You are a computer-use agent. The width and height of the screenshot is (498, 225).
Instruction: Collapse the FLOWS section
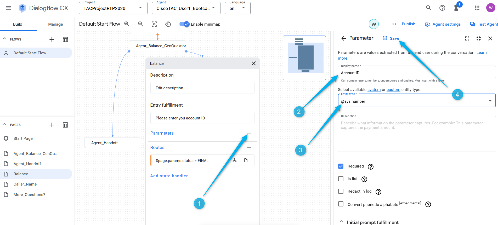4,38
